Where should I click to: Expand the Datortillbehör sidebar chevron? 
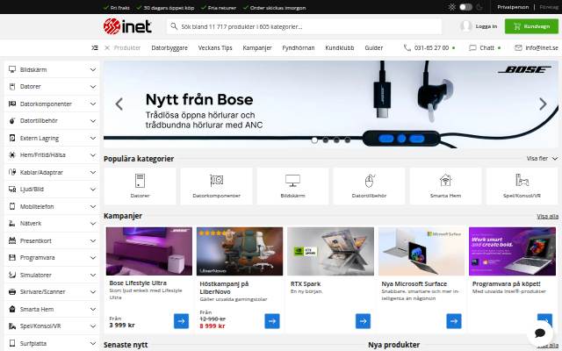coord(93,121)
